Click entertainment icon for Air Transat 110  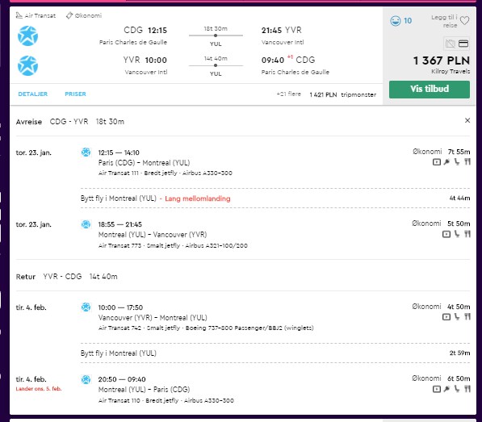[437, 389]
